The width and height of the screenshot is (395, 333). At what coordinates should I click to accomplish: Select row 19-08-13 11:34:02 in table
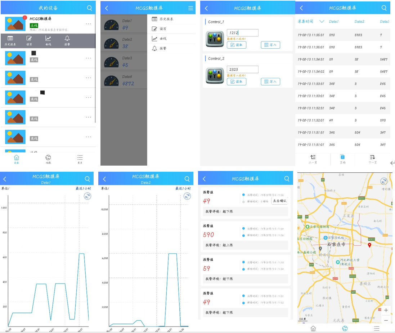(x=342, y=72)
